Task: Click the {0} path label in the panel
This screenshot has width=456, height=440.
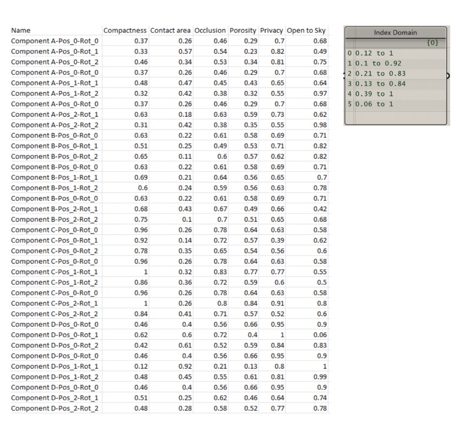Action: click(433, 43)
